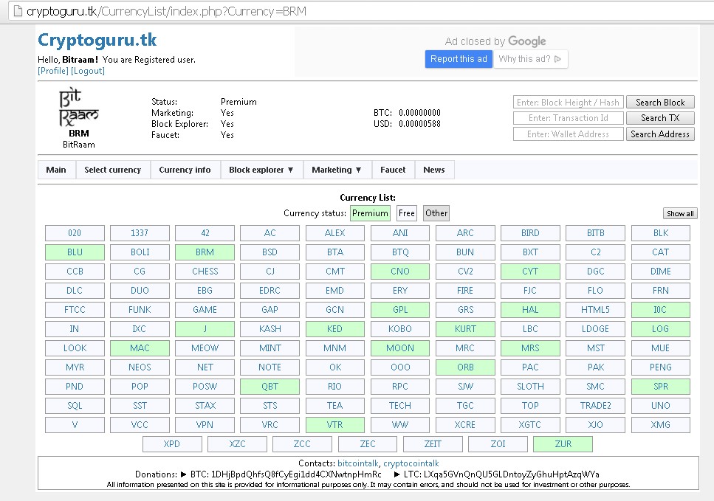Toggle the Free currency status filter
This screenshot has width=714, height=501.
point(406,213)
